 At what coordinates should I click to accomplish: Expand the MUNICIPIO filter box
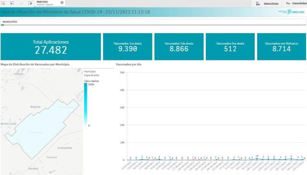(153, 22)
